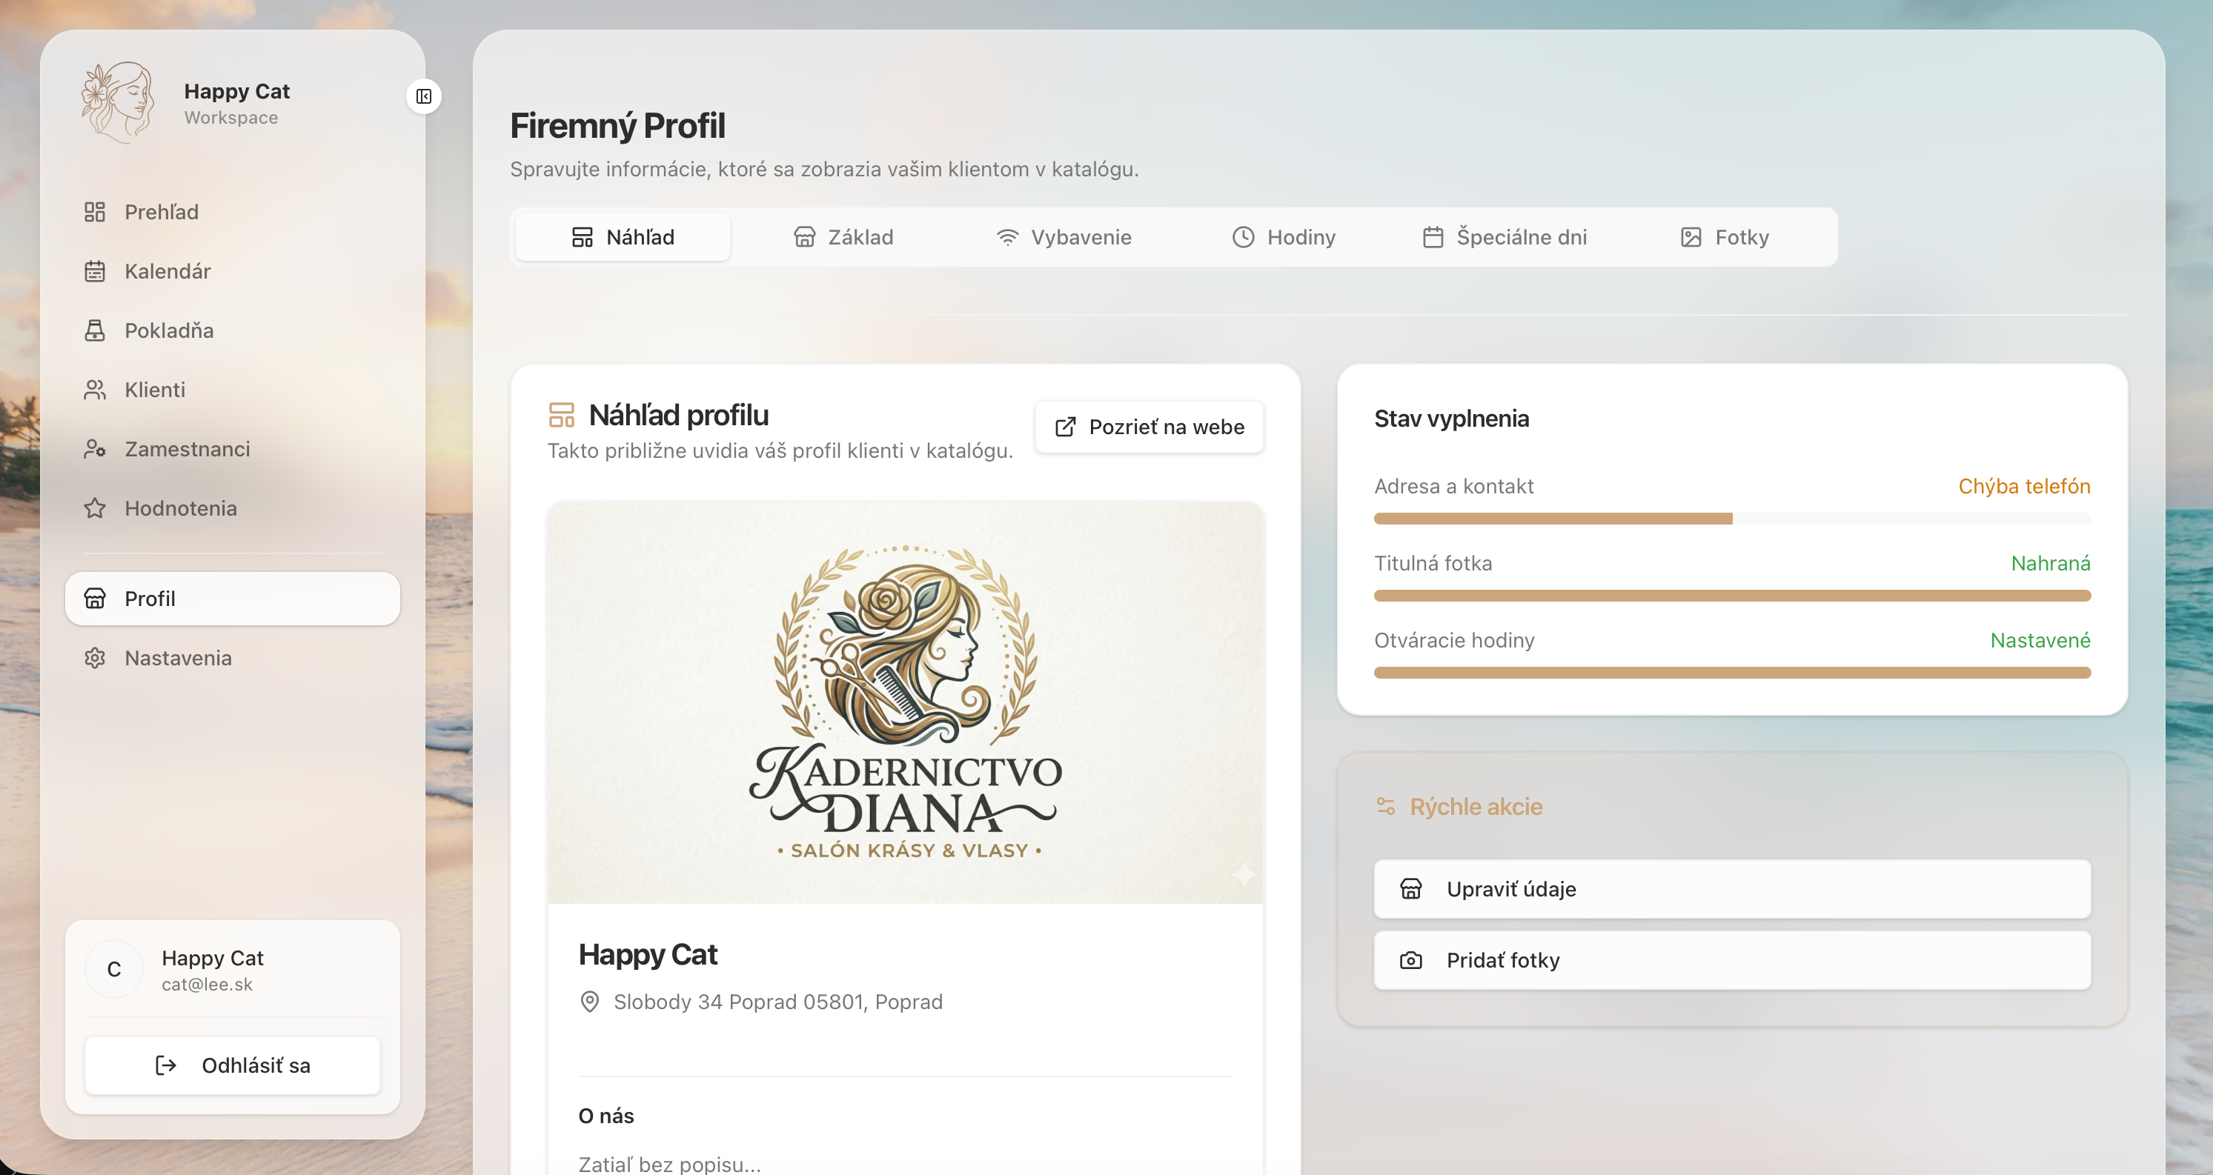Click the Hodnotenia star icon

point(95,507)
